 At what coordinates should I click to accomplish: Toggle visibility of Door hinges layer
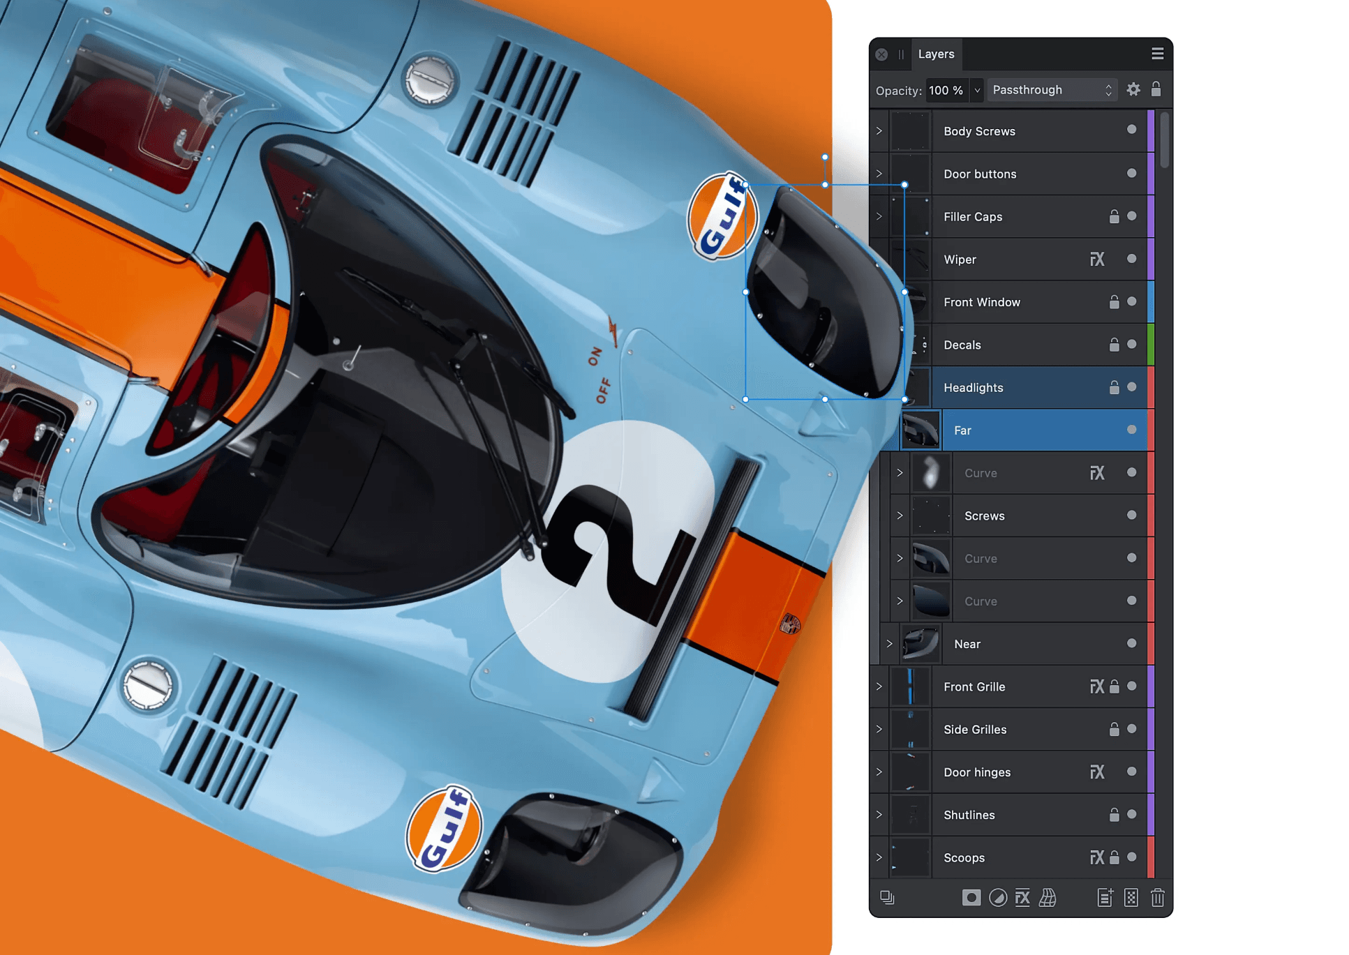coord(1131,772)
